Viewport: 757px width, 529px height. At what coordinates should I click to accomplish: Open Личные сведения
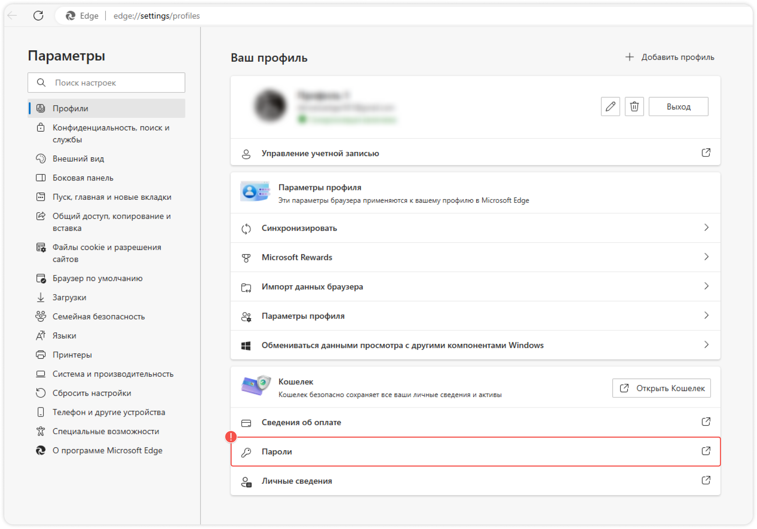[x=475, y=481]
